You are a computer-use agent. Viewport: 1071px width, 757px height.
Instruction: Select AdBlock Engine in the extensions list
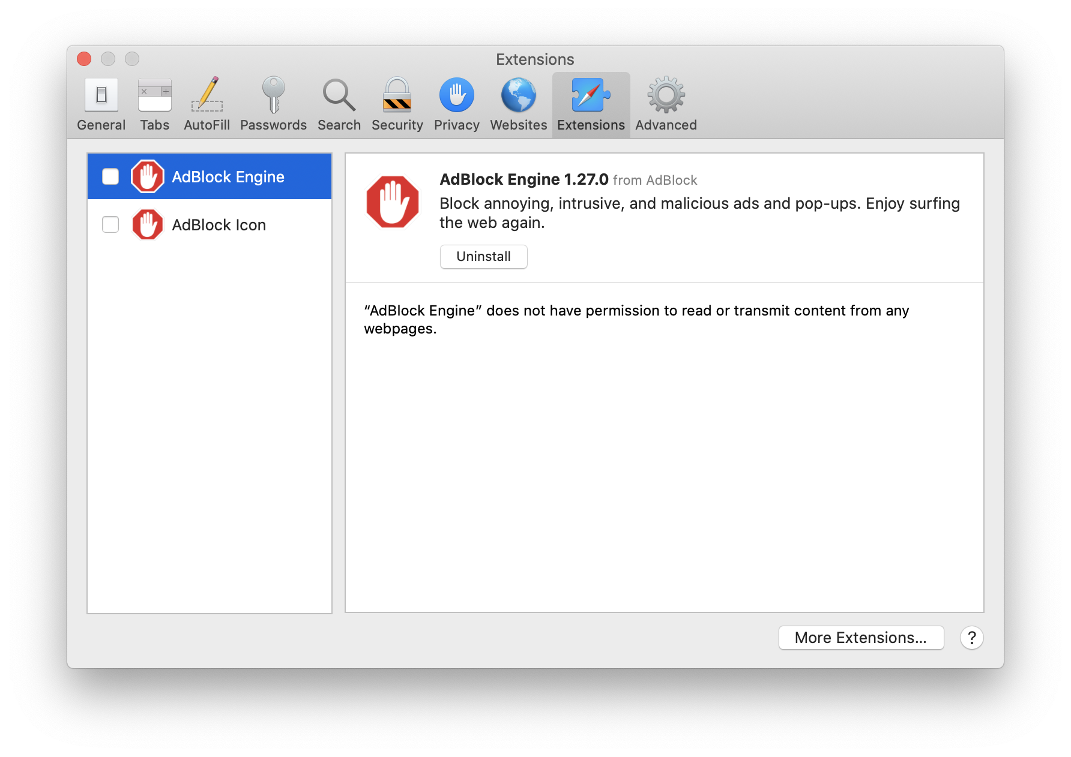coord(229,176)
